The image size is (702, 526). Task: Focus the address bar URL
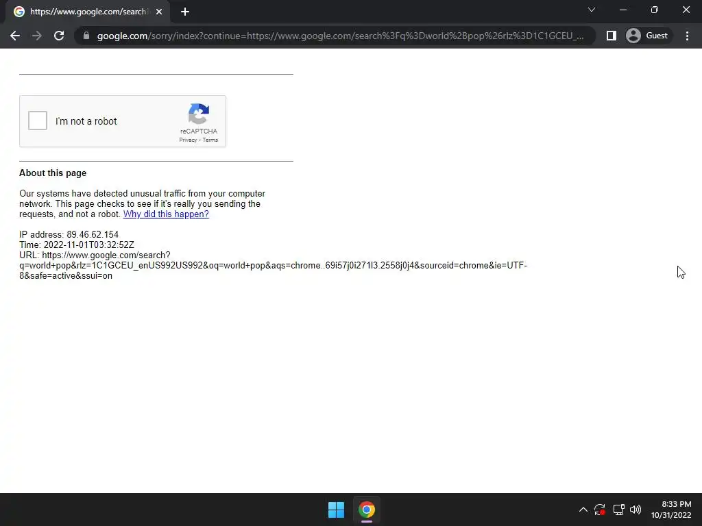pyautogui.click(x=340, y=36)
